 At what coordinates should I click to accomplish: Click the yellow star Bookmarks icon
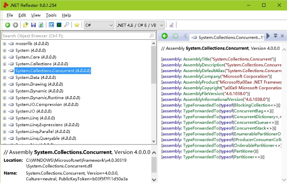[x=77, y=25]
